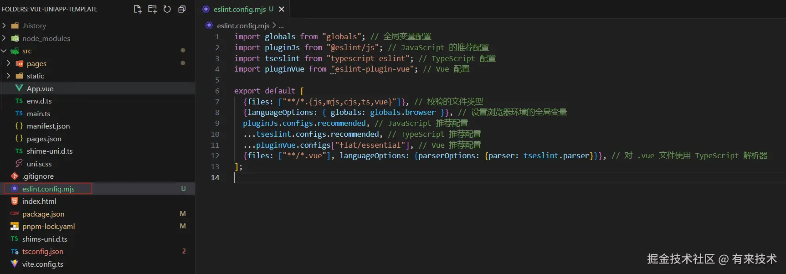
Task: Click the node_modules folder name
Action: pyautogui.click(x=46, y=38)
